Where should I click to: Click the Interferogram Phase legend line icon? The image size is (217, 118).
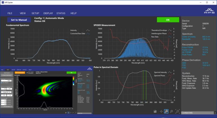pyautogui.click(x=170, y=34)
